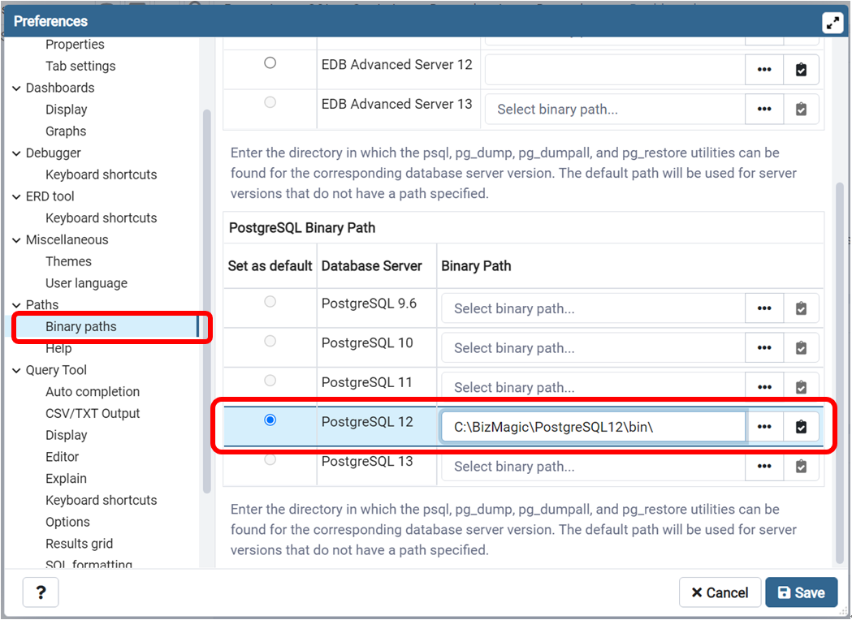Collapse the Query Tool tree node
Screen dimensions: 852x620
pos(17,370)
